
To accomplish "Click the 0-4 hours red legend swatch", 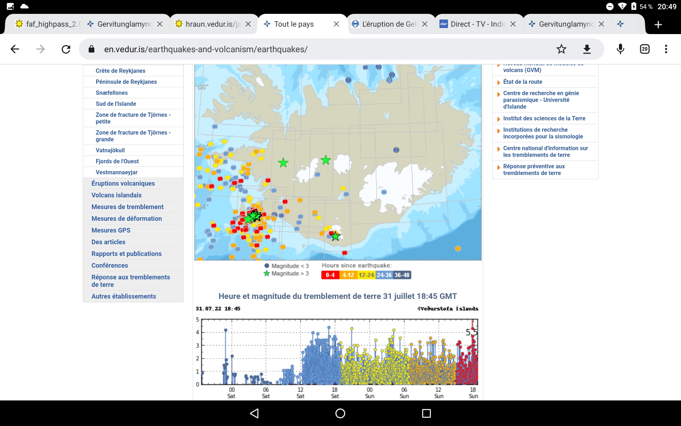I will tap(330, 275).
